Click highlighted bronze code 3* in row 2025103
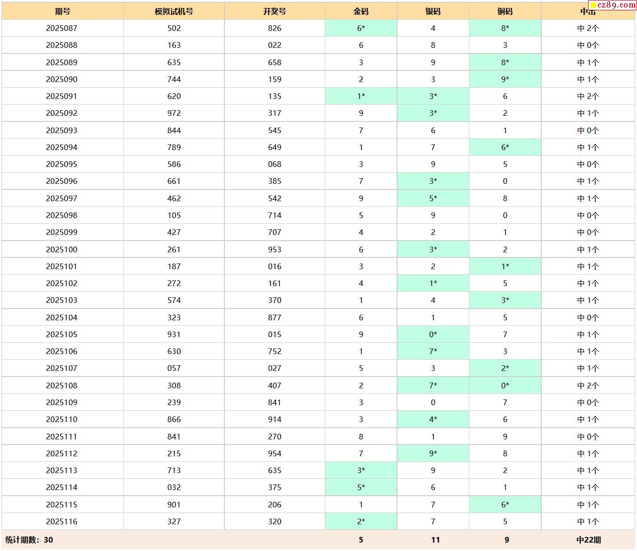This screenshot has height=551, width=637. tap(505, 300)
